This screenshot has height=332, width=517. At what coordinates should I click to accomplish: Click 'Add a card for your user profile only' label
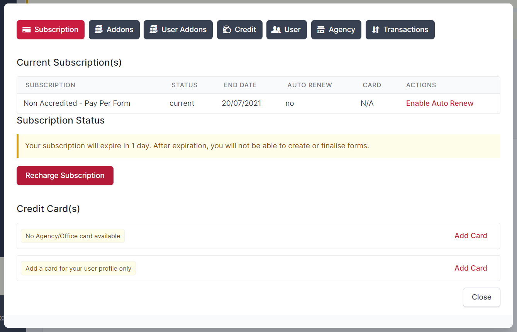(x=78, y=269)
